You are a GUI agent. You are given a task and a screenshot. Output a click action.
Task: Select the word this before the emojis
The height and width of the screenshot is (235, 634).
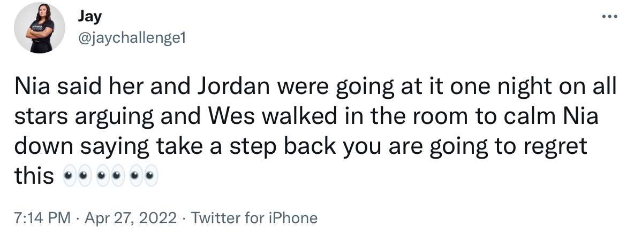34,176
